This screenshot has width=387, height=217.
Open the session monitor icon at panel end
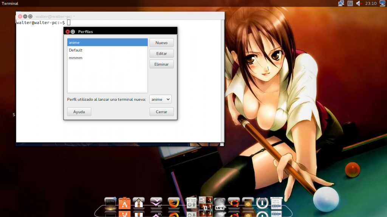tap(382, 3)
